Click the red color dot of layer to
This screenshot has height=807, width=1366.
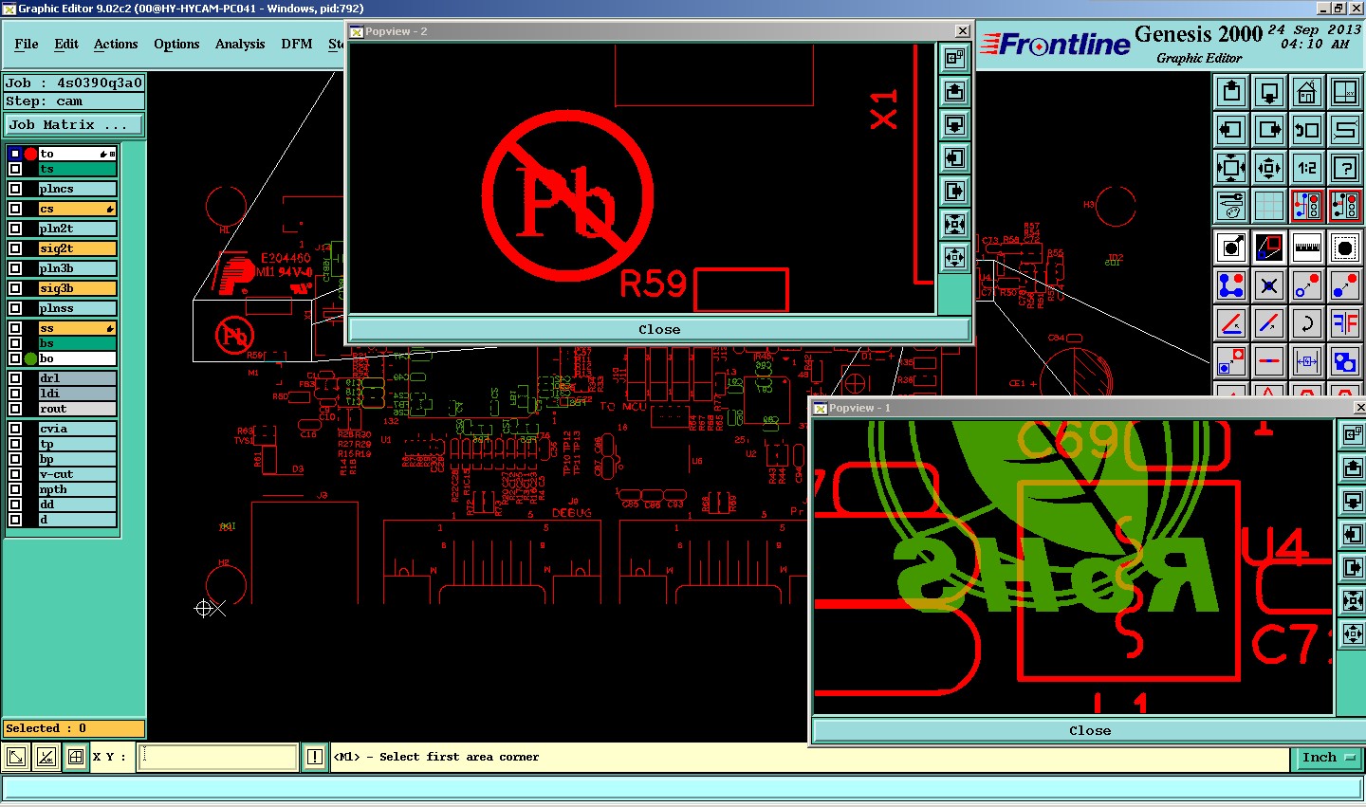tap(30, 154)
